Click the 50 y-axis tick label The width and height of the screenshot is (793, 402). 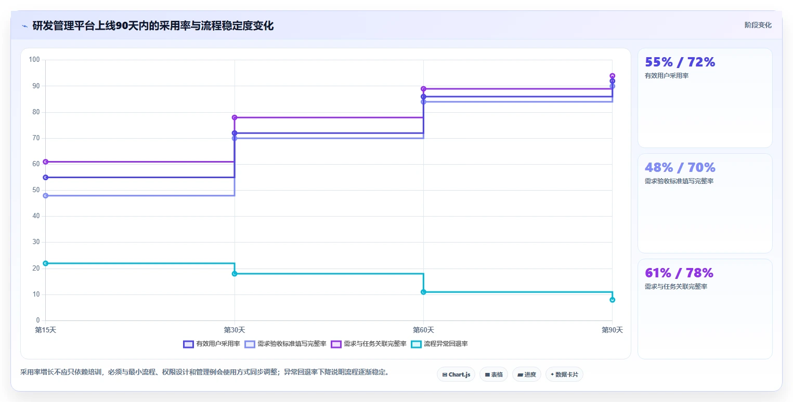pos(36,190)
